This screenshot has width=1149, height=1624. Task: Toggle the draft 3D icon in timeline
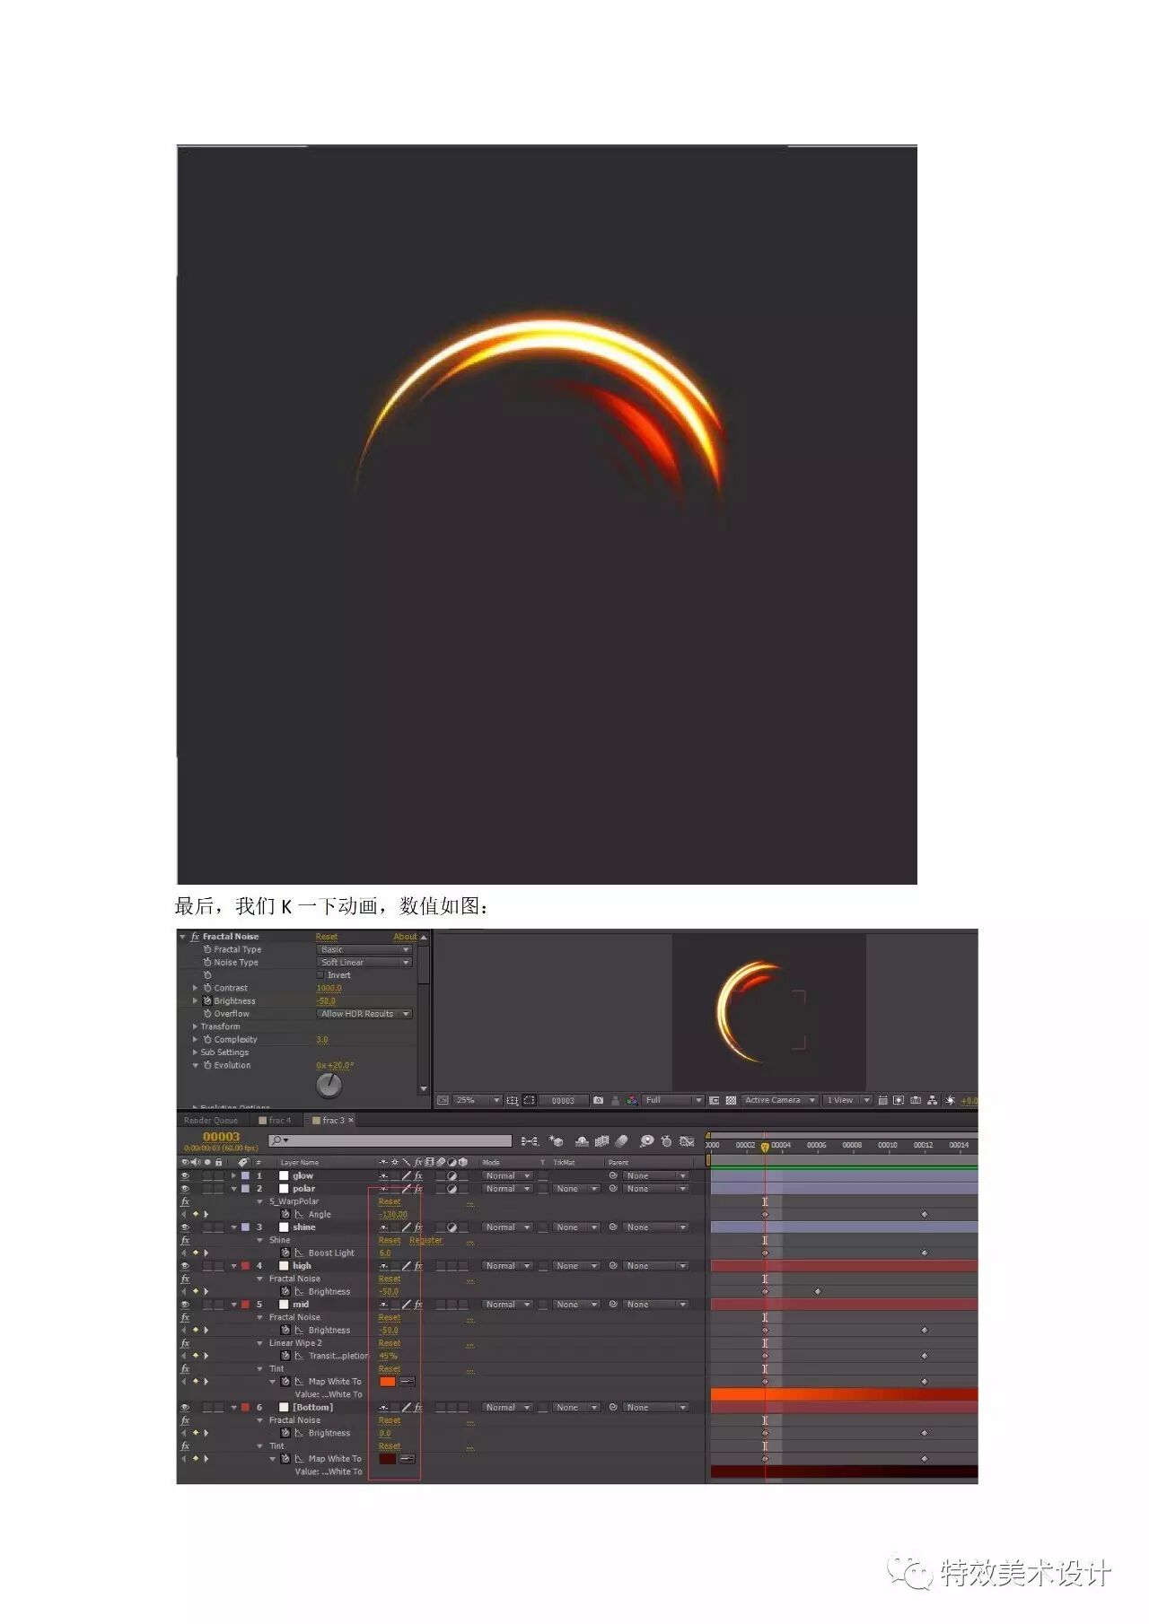[557, 1141]
